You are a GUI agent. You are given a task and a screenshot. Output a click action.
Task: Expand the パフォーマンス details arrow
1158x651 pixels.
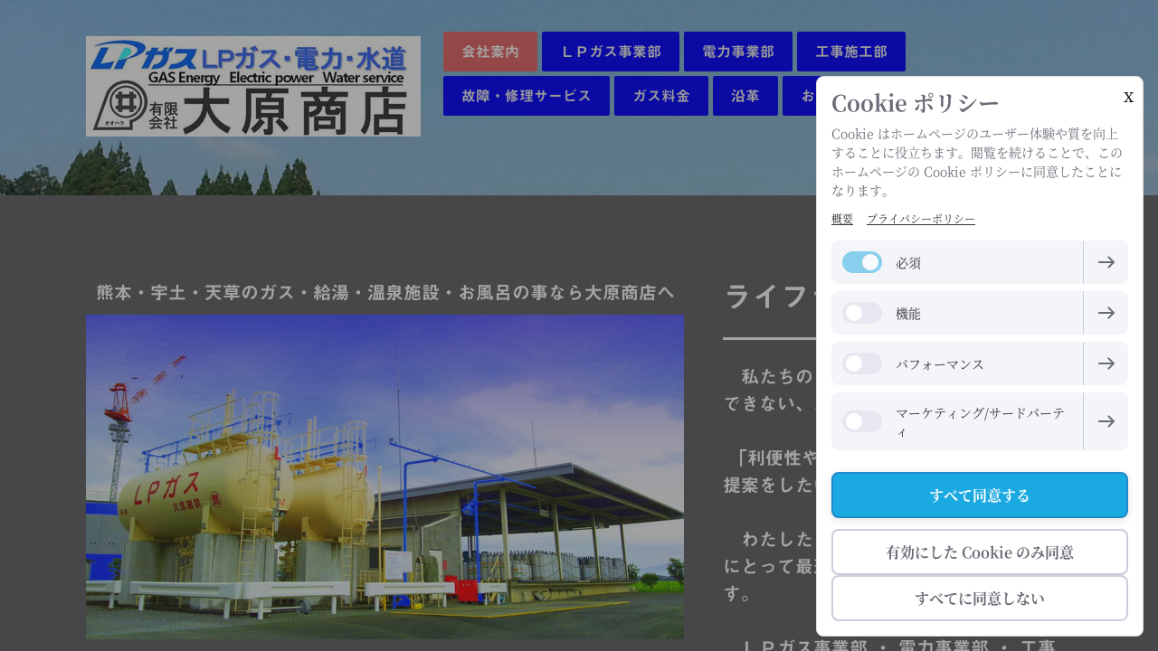coord(1106,363)
